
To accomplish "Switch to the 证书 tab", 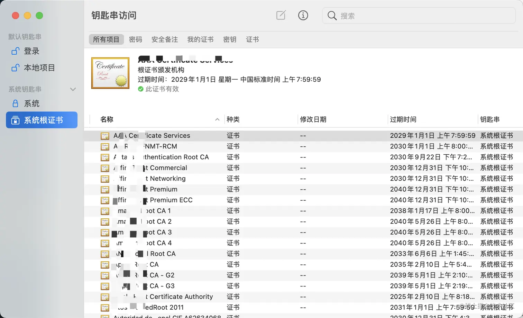I will (253, 39).
